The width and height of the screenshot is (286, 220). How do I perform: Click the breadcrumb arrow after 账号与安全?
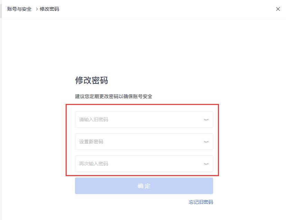[x=37, y=9]
